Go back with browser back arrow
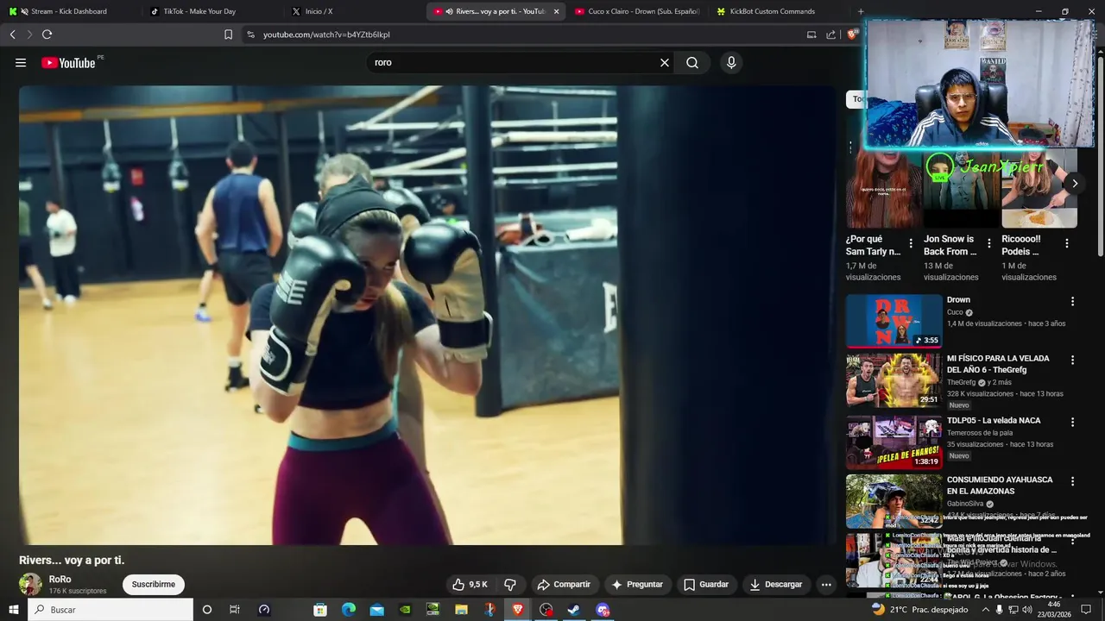This screenshot has width=1105, height=621. coord(12,34)
